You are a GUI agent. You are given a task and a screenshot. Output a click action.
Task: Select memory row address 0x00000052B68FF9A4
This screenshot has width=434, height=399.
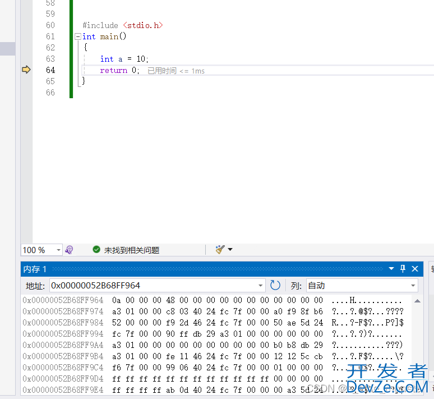63,345
